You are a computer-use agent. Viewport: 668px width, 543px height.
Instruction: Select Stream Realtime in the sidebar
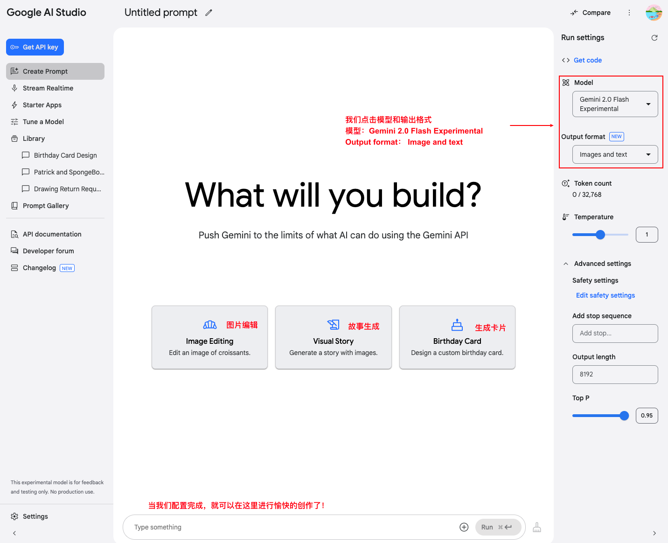tap(48, 88)
